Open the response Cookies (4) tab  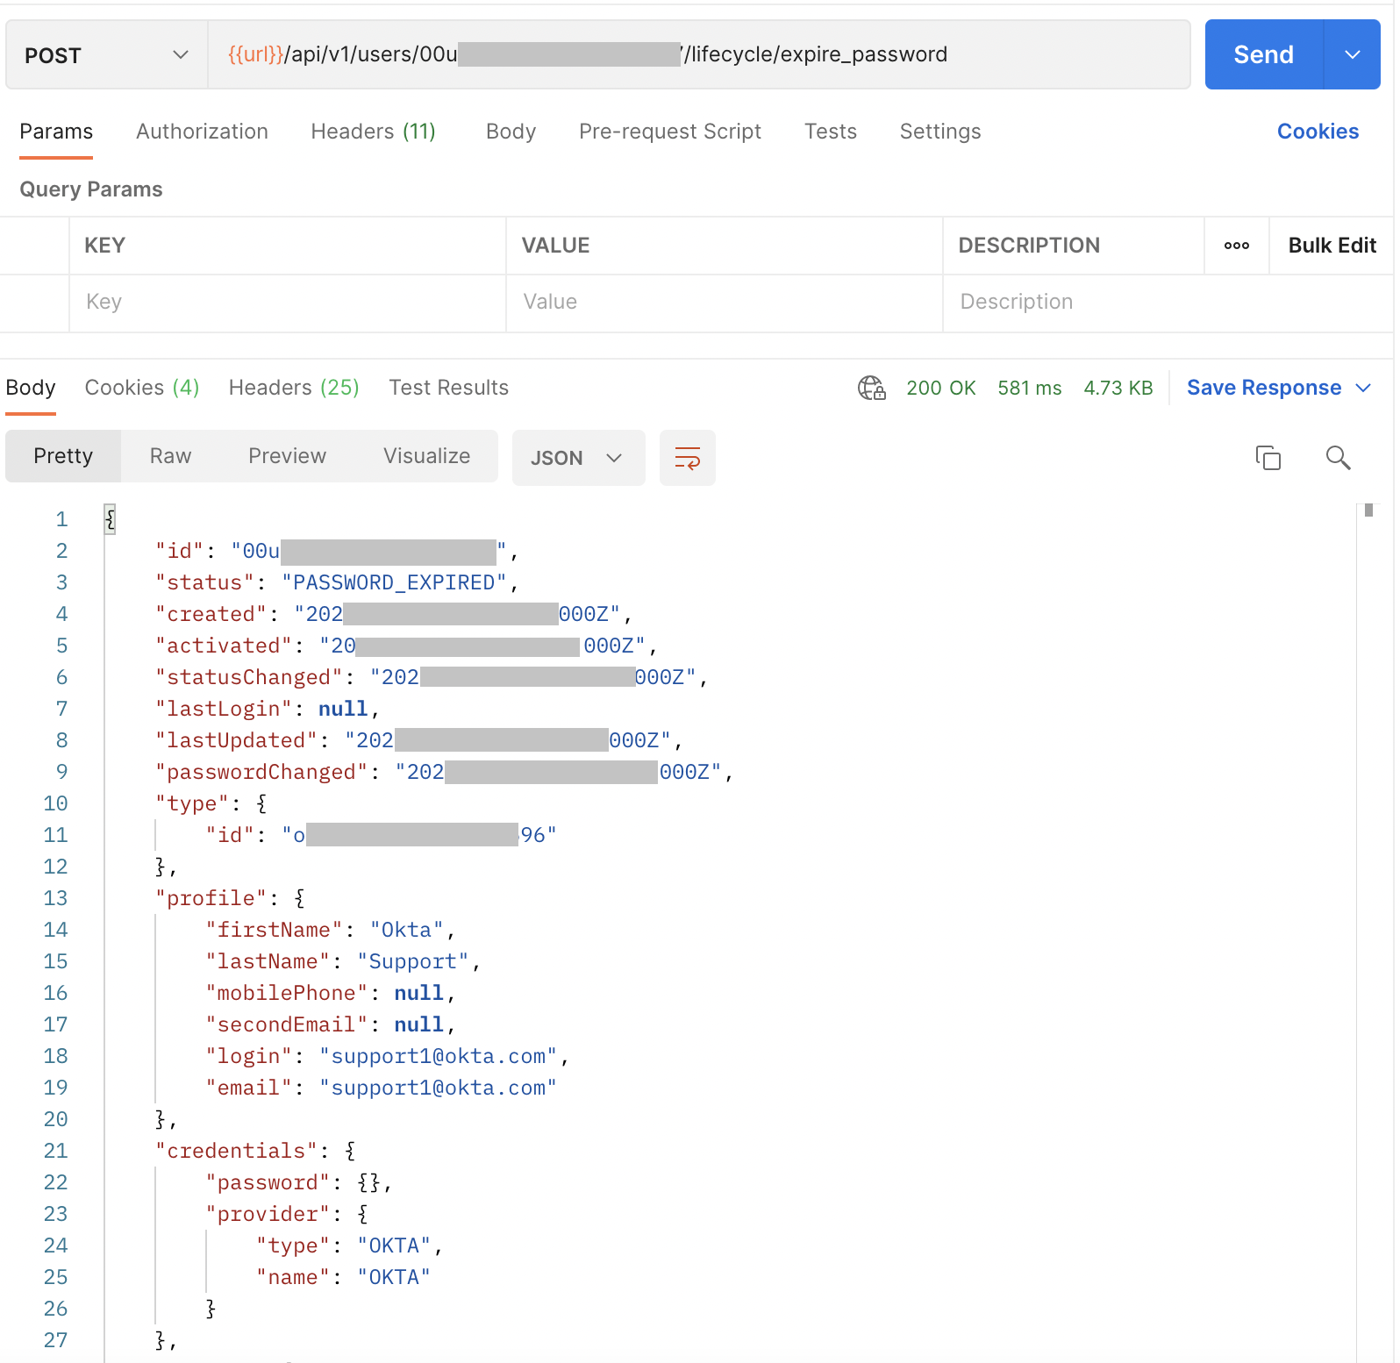coord(142,388)
